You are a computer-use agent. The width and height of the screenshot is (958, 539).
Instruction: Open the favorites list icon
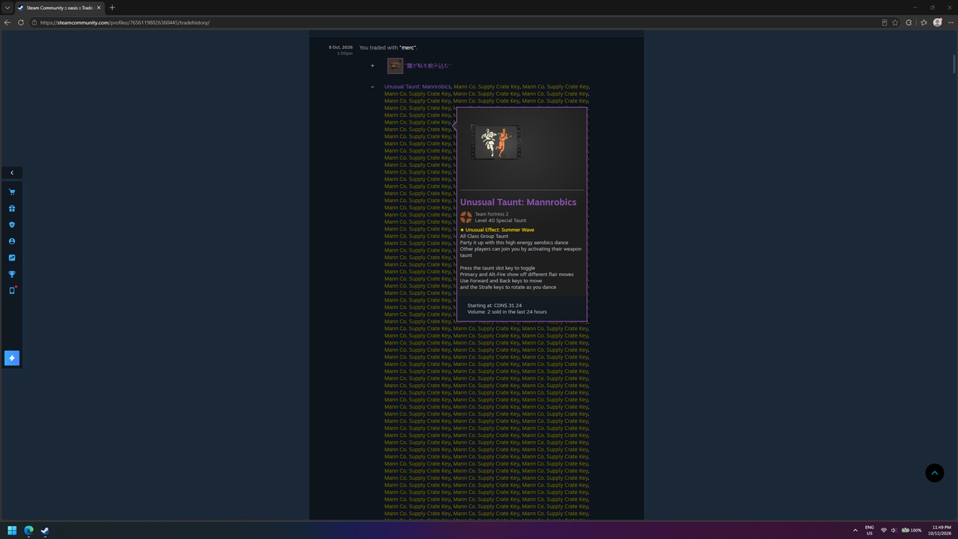(x=923, y=22)
